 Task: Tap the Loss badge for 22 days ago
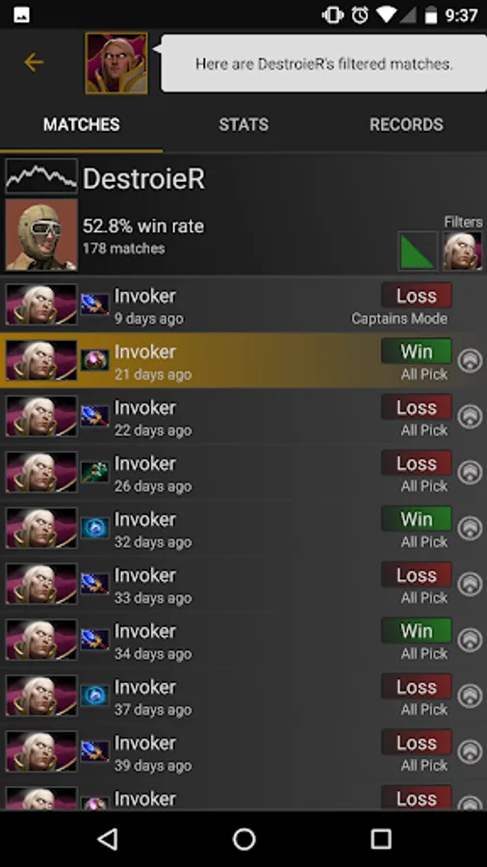coord(417,407)
